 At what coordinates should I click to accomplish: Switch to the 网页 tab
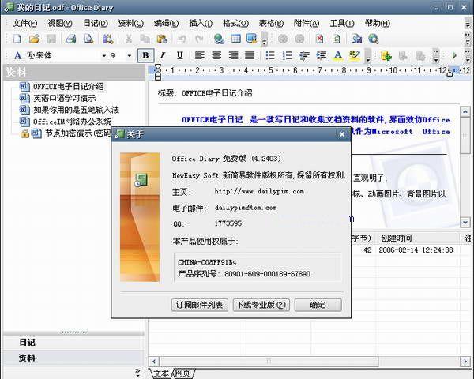182,373
